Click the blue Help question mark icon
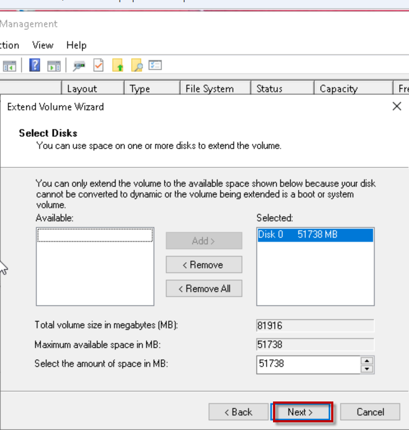409x430 pixels. 35,66
